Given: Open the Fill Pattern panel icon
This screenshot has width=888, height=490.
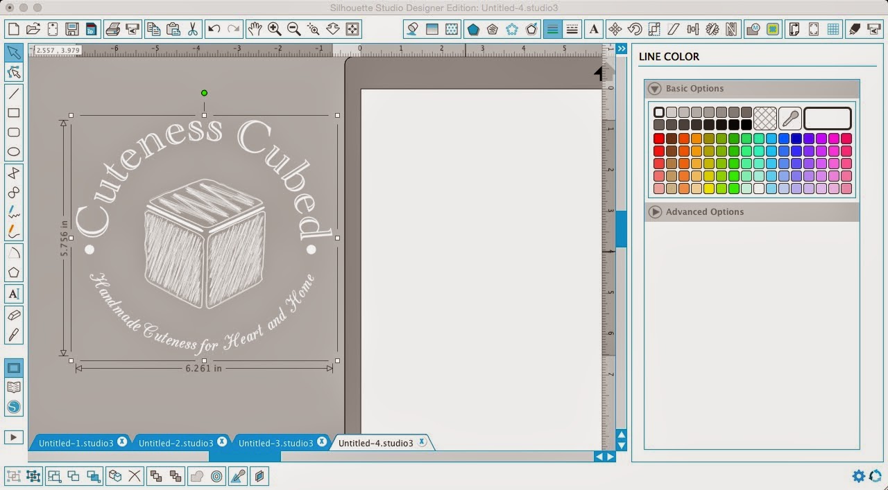Looking at the screenshot, I should click(x=452, y=29).
